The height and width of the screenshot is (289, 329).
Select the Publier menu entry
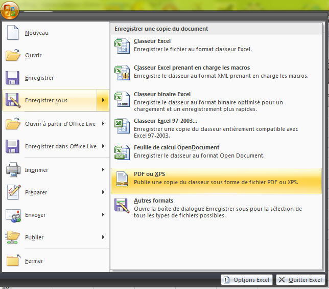tap(56, 237)
